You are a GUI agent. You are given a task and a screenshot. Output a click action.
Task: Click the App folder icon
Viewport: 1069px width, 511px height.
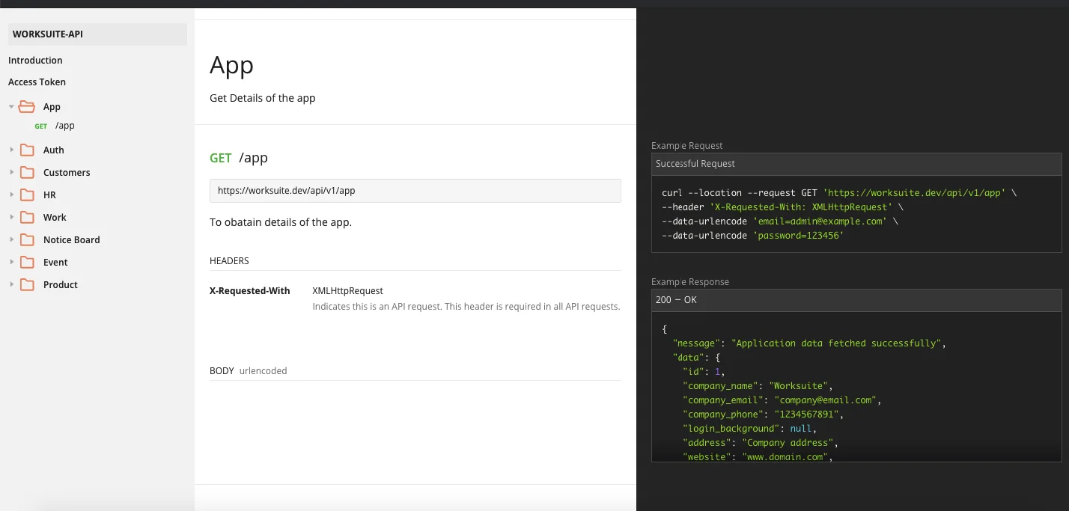(x=27, y=107)
